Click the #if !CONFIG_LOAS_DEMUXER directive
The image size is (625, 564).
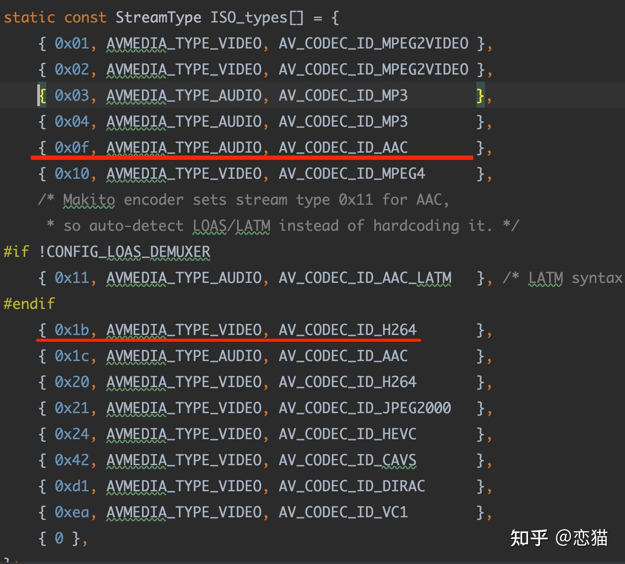pos(107,251)
